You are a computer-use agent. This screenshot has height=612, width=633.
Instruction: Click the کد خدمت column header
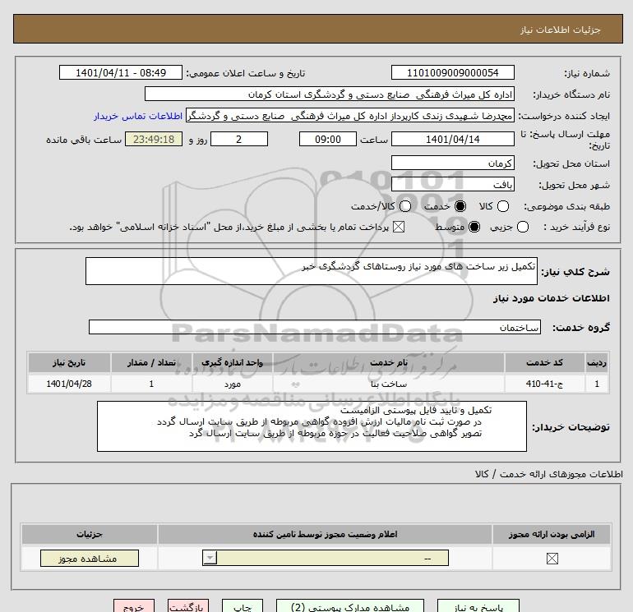[x=544, y=362]
